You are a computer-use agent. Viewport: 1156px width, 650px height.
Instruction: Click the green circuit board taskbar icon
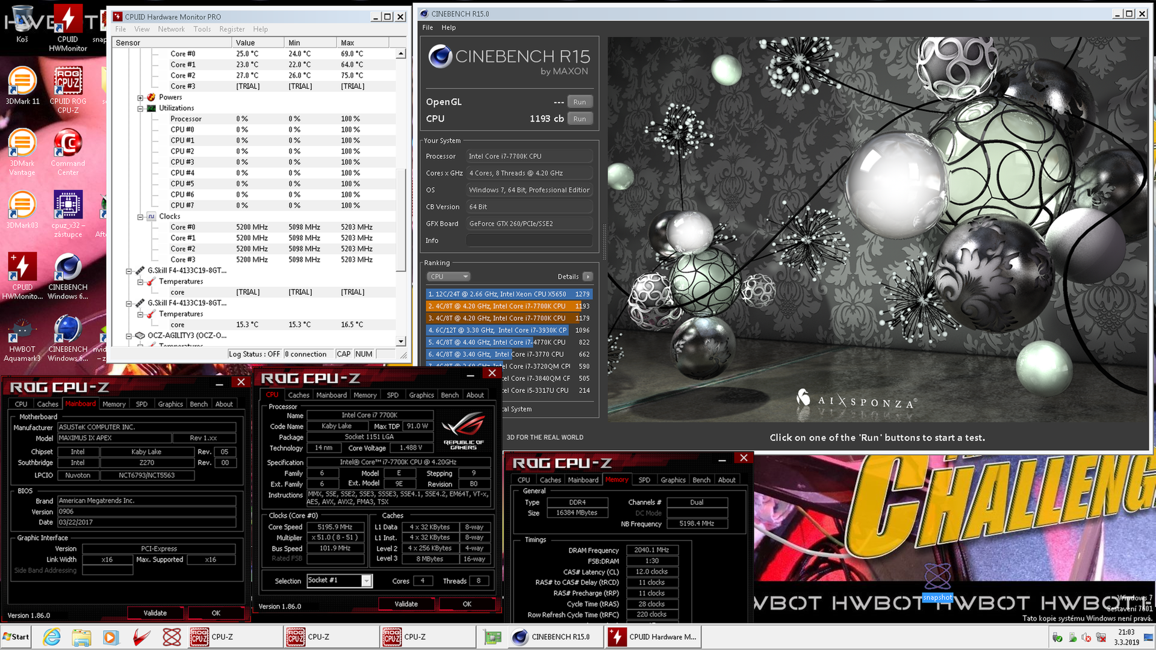tap(493, 637)
